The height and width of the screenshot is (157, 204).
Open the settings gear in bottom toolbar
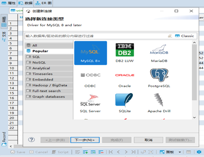click(x=199, y=152)
